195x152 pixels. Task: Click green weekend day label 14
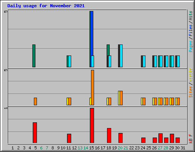coord(86,148)
